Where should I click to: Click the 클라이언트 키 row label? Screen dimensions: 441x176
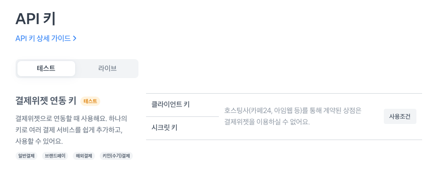pos(171,105)
